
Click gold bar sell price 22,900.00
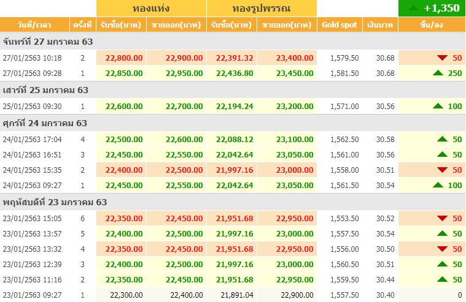[x=184, y=58]
